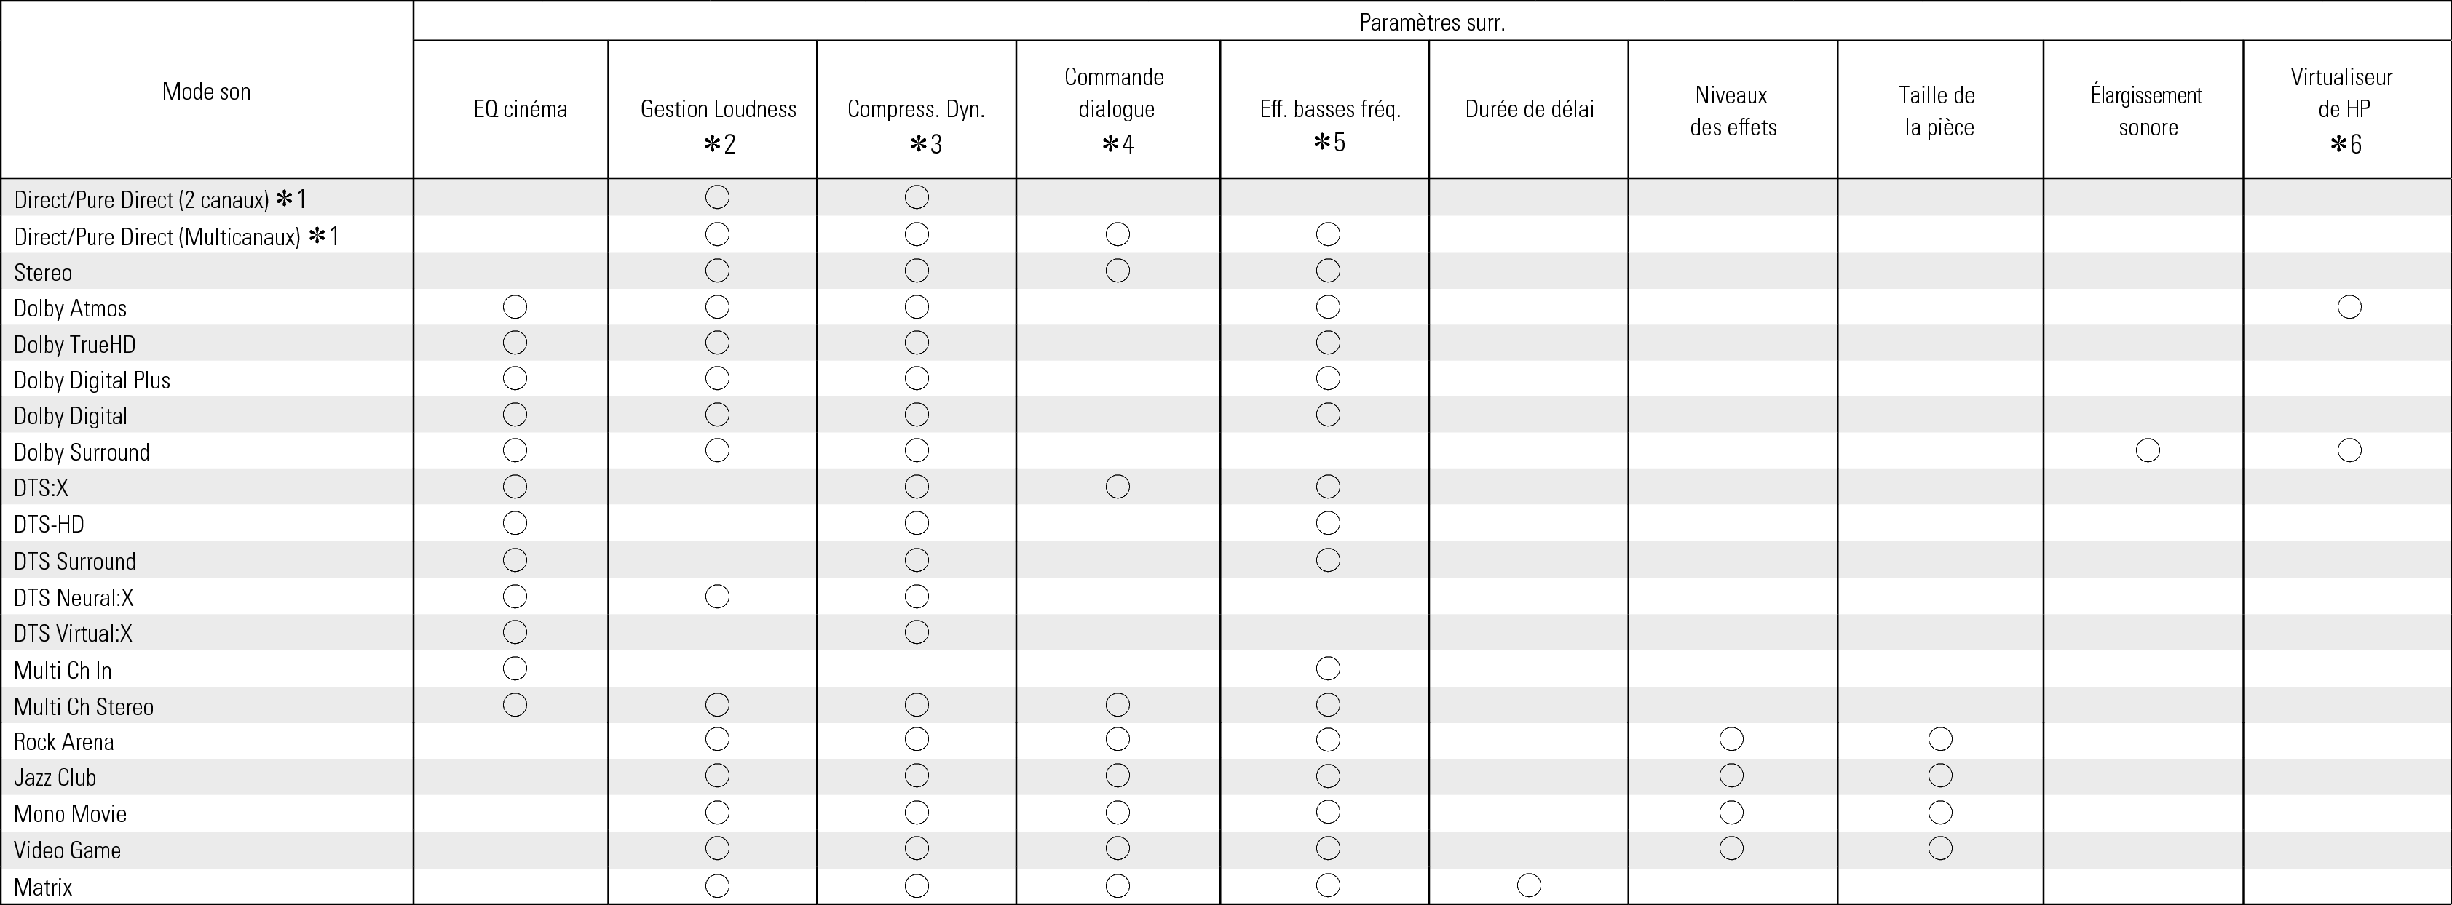Select Compress. Dyn. circle for Direct 2 canaux
Screen dimensions: 2452x905
point(917,197)
